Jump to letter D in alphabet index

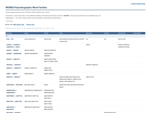12,28
